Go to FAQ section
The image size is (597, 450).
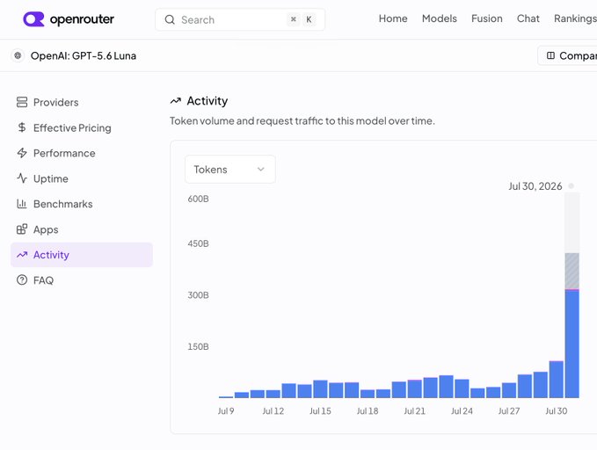coord(82,280)
